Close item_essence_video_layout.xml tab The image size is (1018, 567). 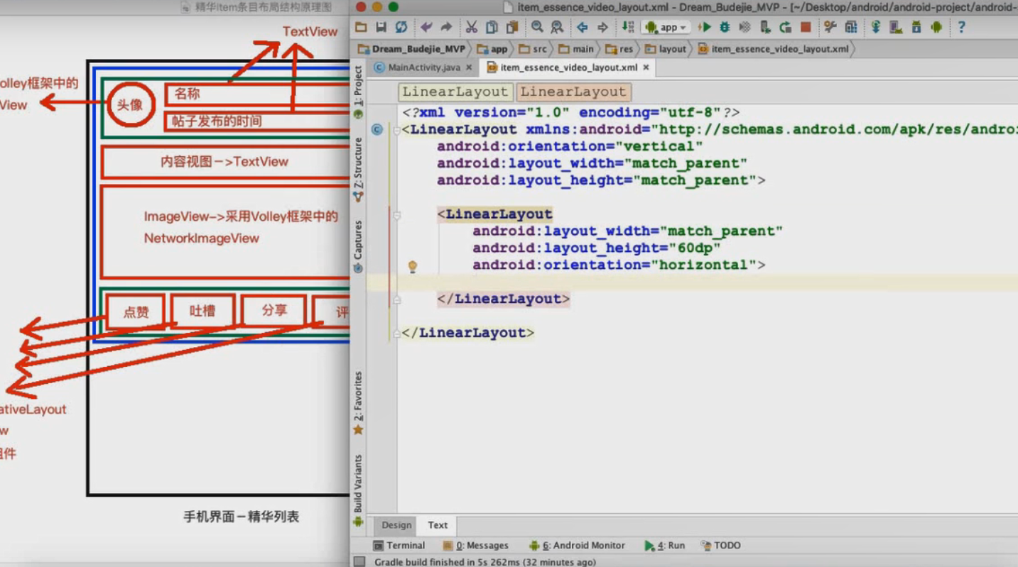pyautogui.click(x=646, y=67)
